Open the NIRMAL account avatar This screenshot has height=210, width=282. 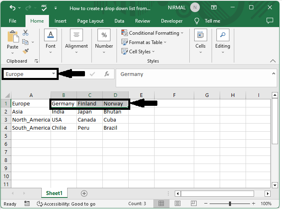click(195, 8)
